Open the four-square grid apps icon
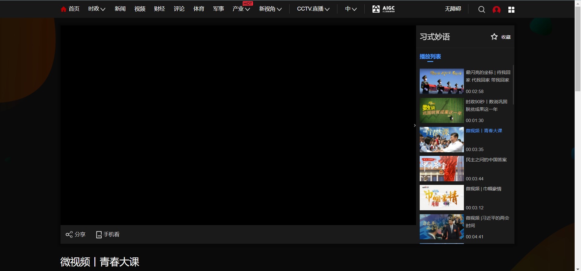The image size is (581, 271). (511, 10)
